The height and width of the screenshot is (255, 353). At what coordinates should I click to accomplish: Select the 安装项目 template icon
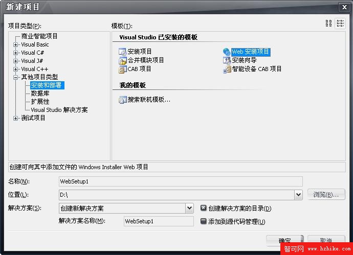(123, 52)
